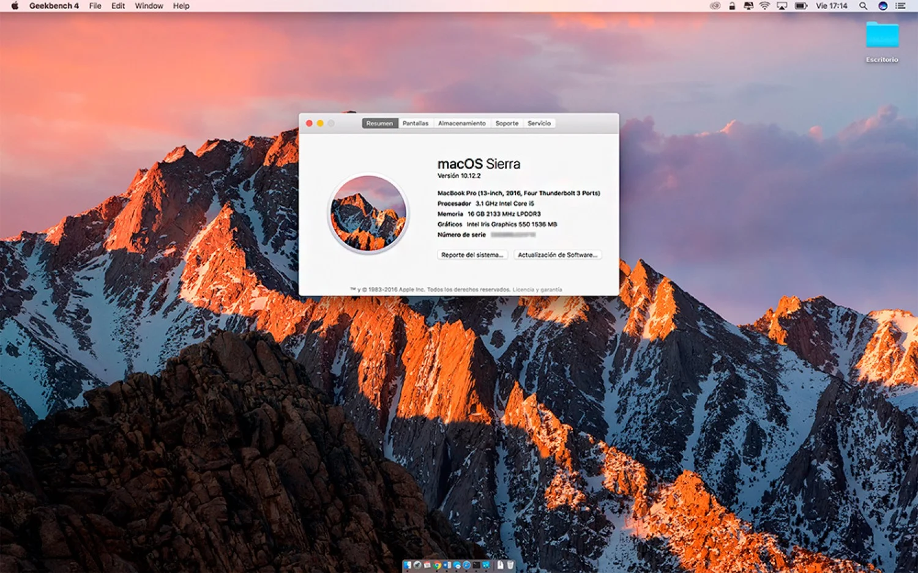The height and width of the screenshot is (573, 918).
Task: Click the macOS Sierra title text
Action: tap(479, 164)
